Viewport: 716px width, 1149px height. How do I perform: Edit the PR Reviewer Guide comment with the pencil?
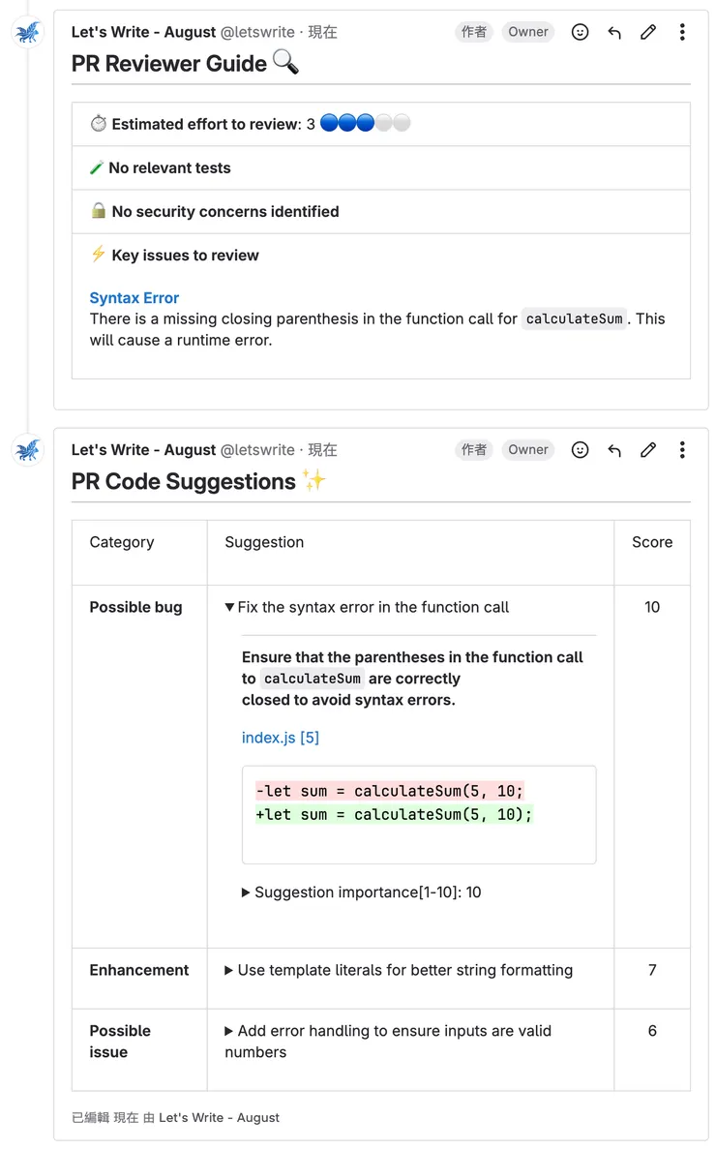[x=647, y=31]
